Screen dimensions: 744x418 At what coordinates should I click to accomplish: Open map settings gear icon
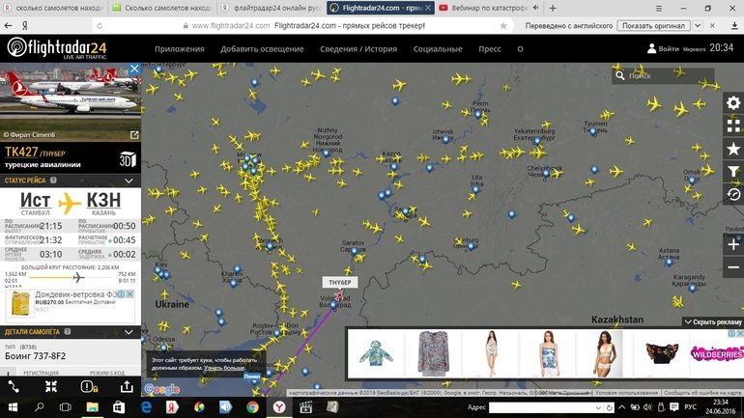click(x=733, y=103)
